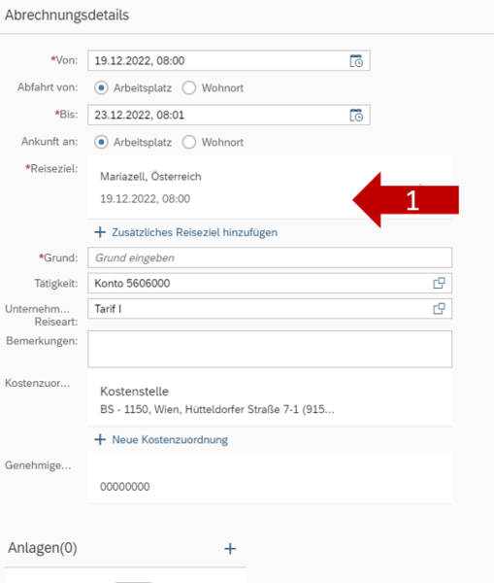The width and height of the screenshot is (494, 583).
Task: Click the Reiseart field showing Tarif I
Action: coord(270,309)
